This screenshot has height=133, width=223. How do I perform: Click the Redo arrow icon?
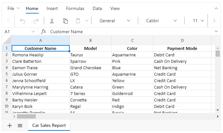click(36, 21)
